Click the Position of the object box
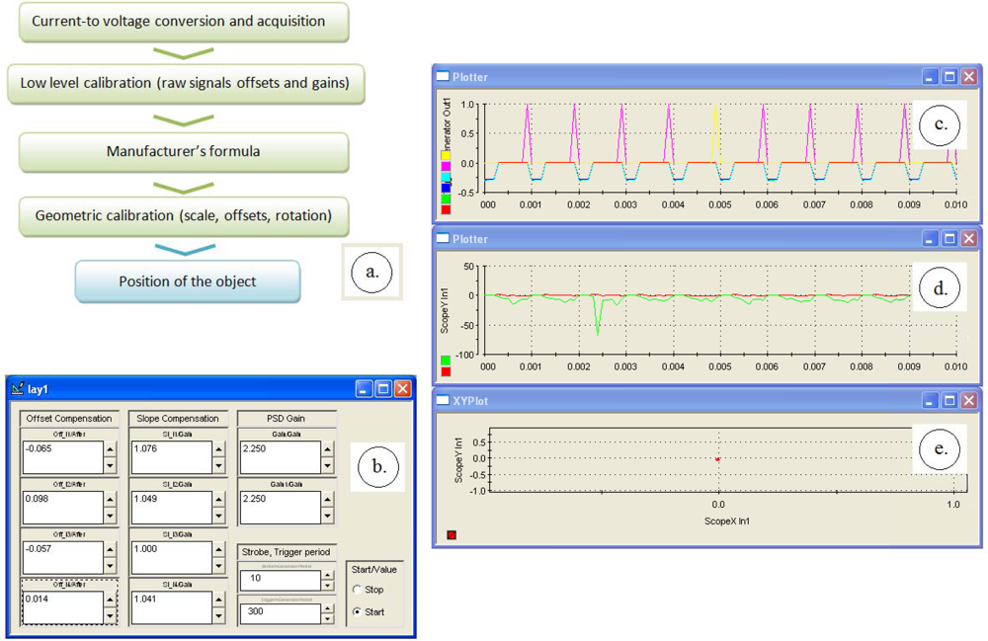The image size is (988, 641). point(188,281)
